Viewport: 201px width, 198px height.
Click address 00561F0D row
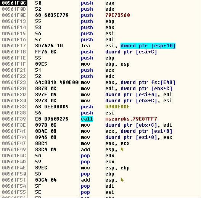click(14, 9)
